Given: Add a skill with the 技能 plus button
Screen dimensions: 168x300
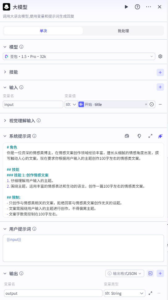Looking at the screenshot, I should [x=160, y=72].
